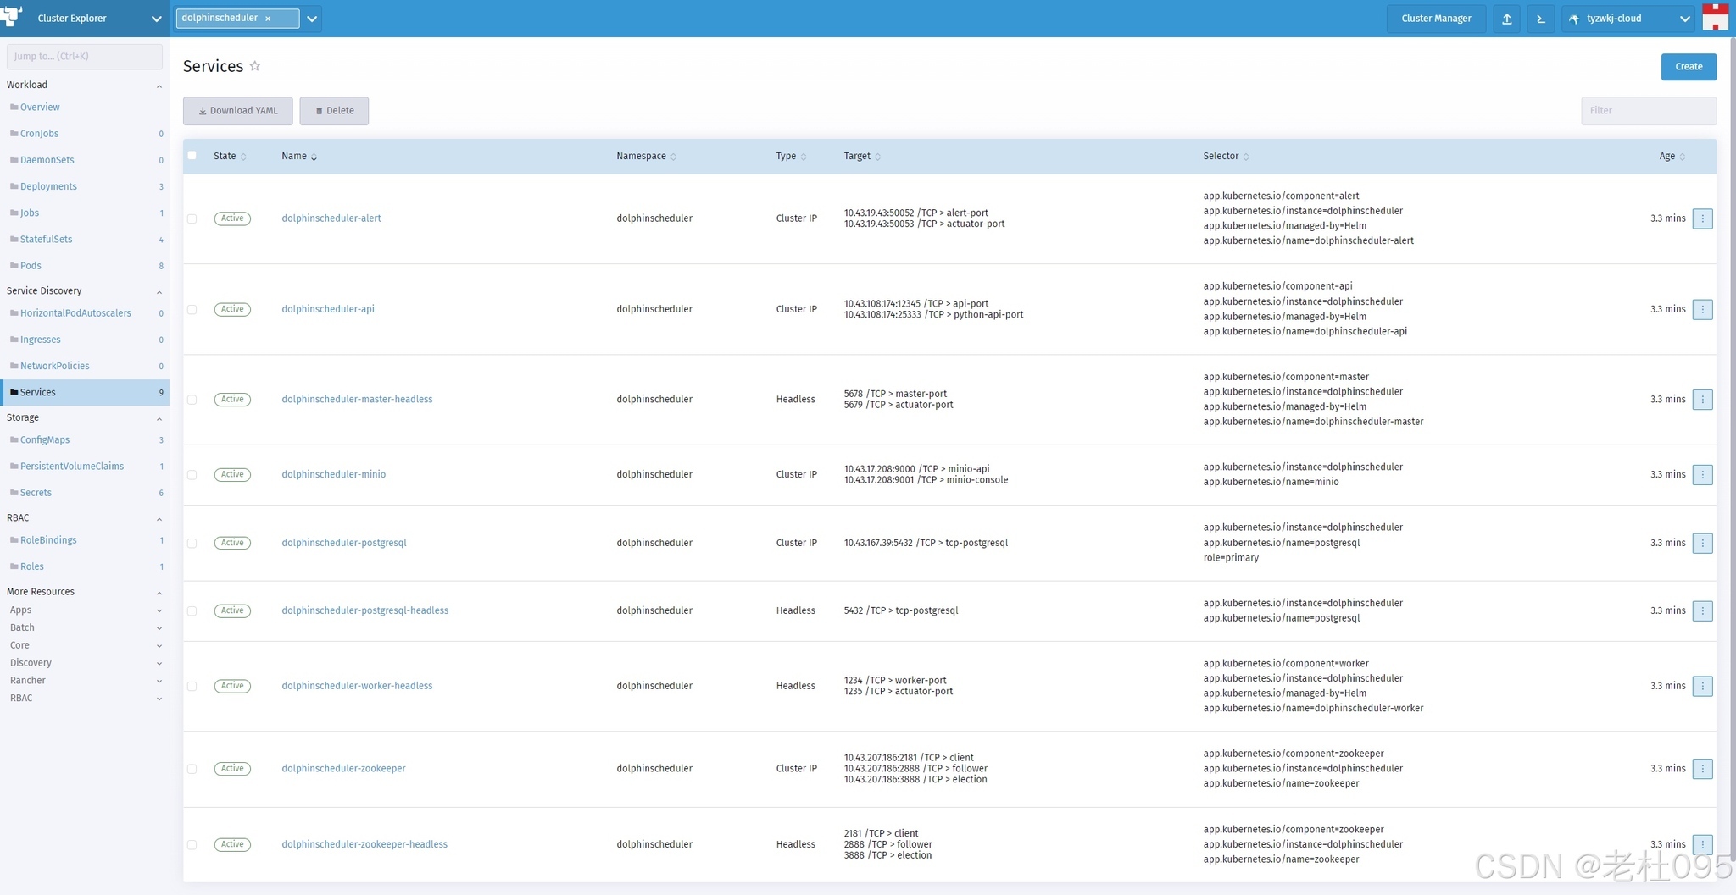
Task: Click the Download YAML button
Action: [238, 111]
